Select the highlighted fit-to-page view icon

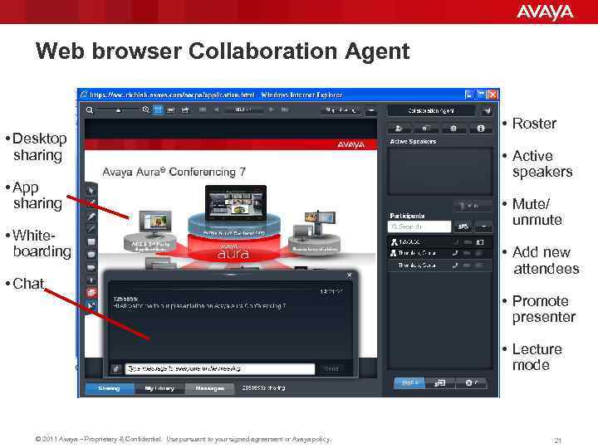(158, 110)
